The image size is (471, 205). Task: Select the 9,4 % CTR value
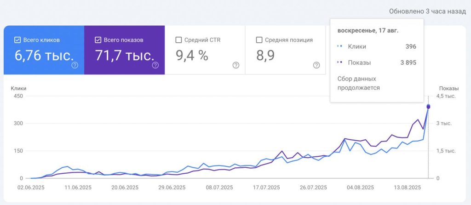pyautogui.click(x=192, y=56)
